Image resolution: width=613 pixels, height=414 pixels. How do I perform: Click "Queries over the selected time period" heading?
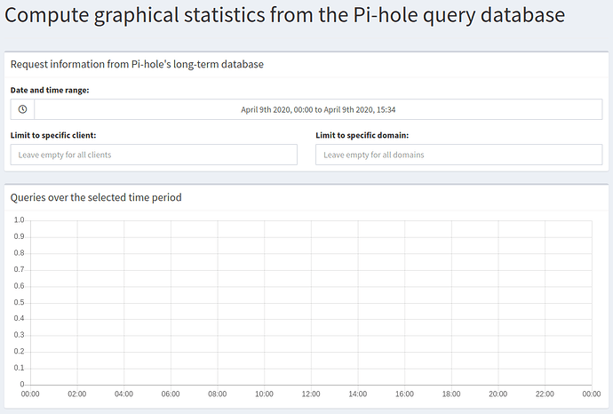point(96,197)
